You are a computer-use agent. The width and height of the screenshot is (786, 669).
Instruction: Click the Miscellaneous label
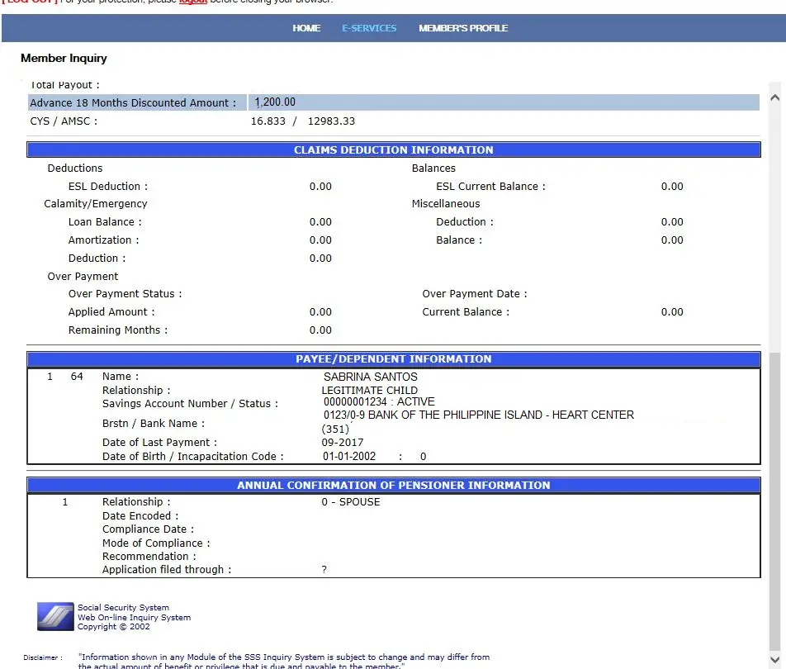pos(446,204)
